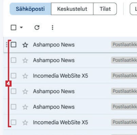Screen dimensions: 137x135
Task: Star the last Incomedia WebSite X5 email
Action: pos(25,122)
